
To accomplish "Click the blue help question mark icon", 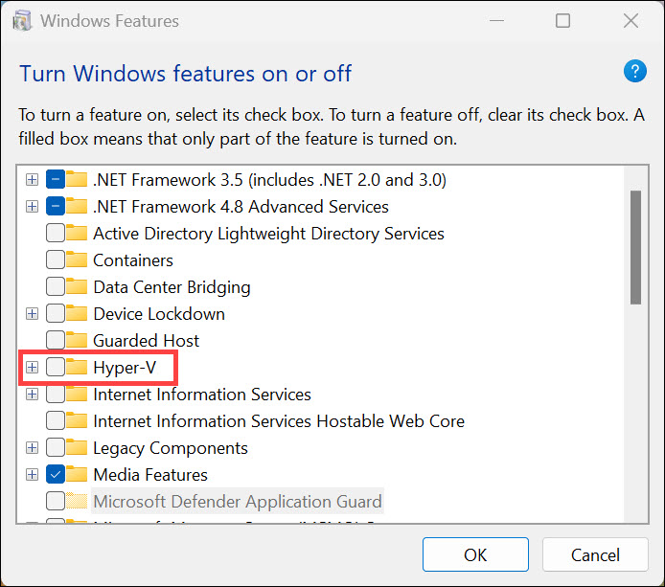I will tap(634, 71).
